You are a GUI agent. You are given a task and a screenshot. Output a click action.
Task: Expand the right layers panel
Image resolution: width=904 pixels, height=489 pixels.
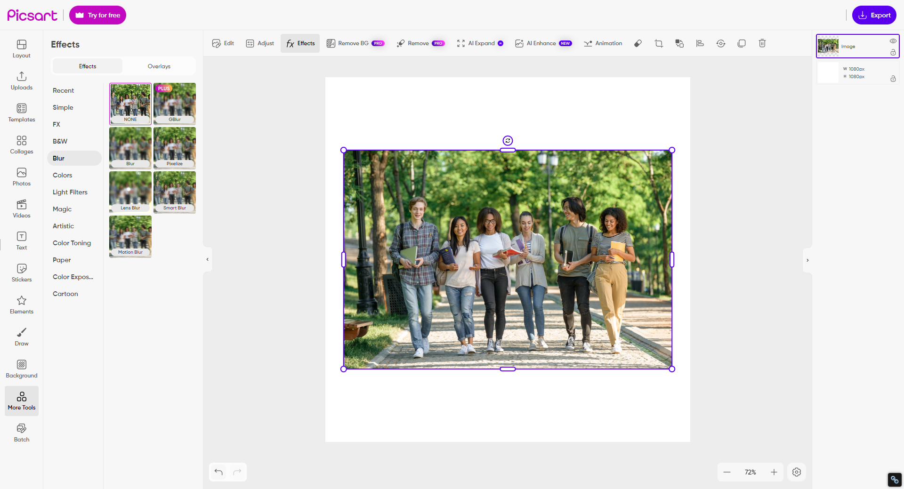click(808, 260)
